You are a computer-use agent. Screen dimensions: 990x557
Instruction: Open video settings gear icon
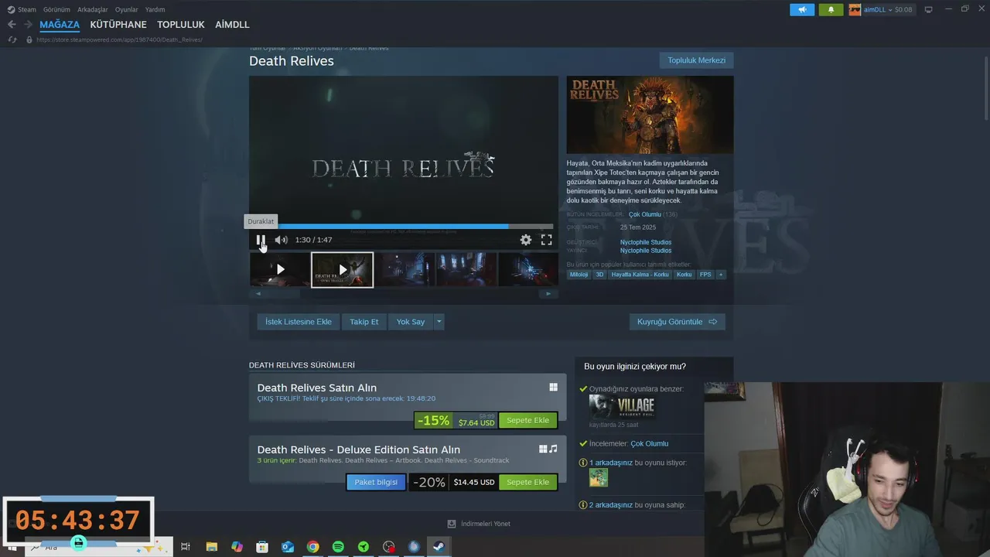click(x=526, y=240)
